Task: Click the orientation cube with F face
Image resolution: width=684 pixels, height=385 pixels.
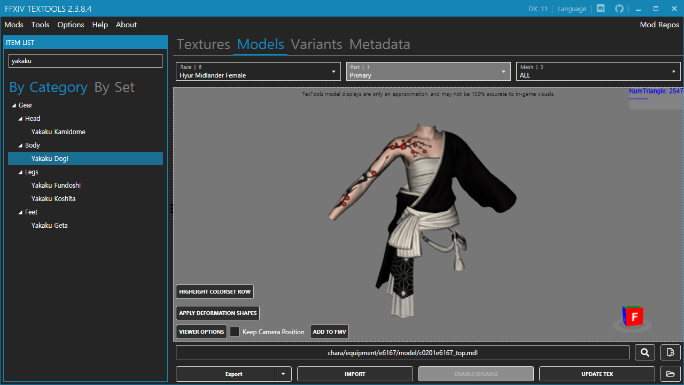Action: [633, 317]
